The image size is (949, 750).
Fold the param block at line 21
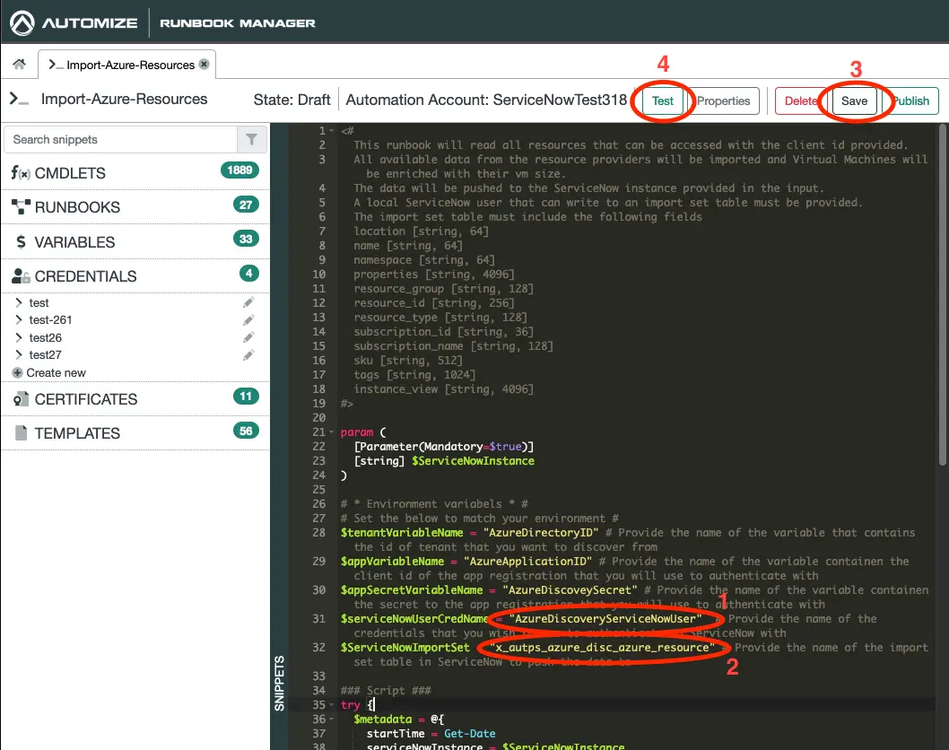[x=331, y=432]
